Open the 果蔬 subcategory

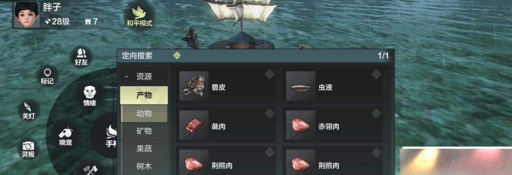click(144, 149)
